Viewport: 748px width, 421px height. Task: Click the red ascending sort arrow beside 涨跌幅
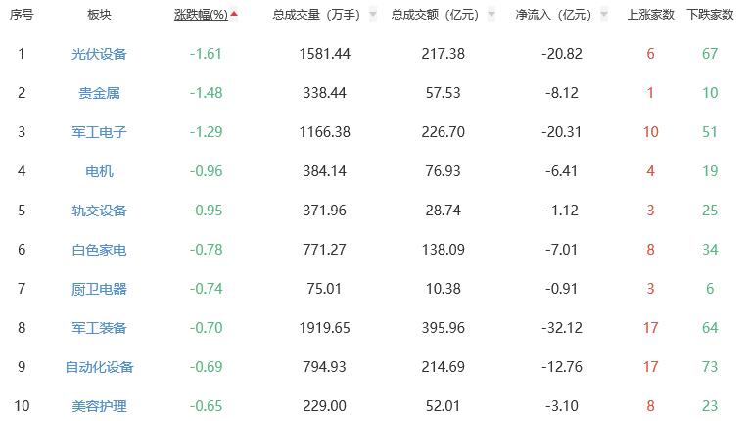coord(234,14)
